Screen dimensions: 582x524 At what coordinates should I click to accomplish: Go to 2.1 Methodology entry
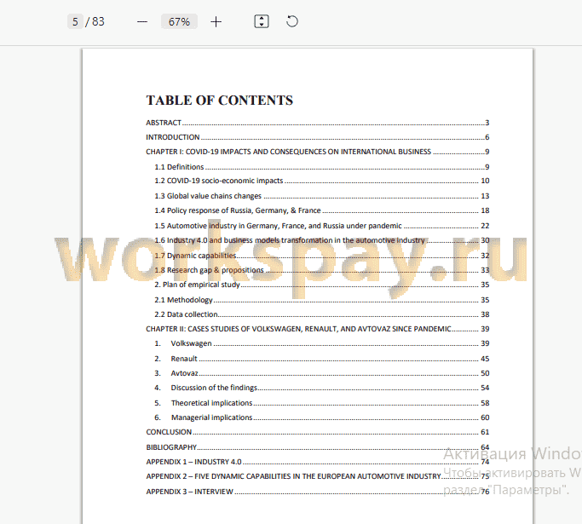click(322, 299)
